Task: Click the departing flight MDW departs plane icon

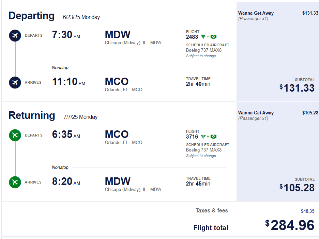Action: [15, 35]
